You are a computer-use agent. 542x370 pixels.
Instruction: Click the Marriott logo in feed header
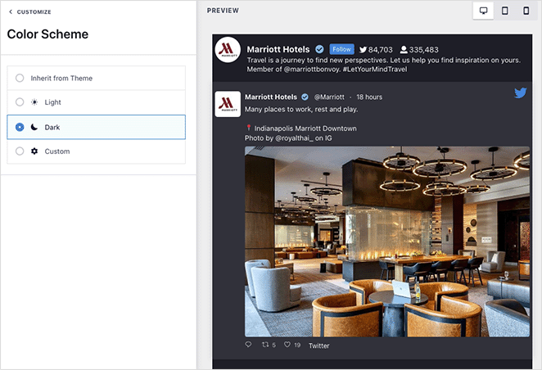coord(228,50)
